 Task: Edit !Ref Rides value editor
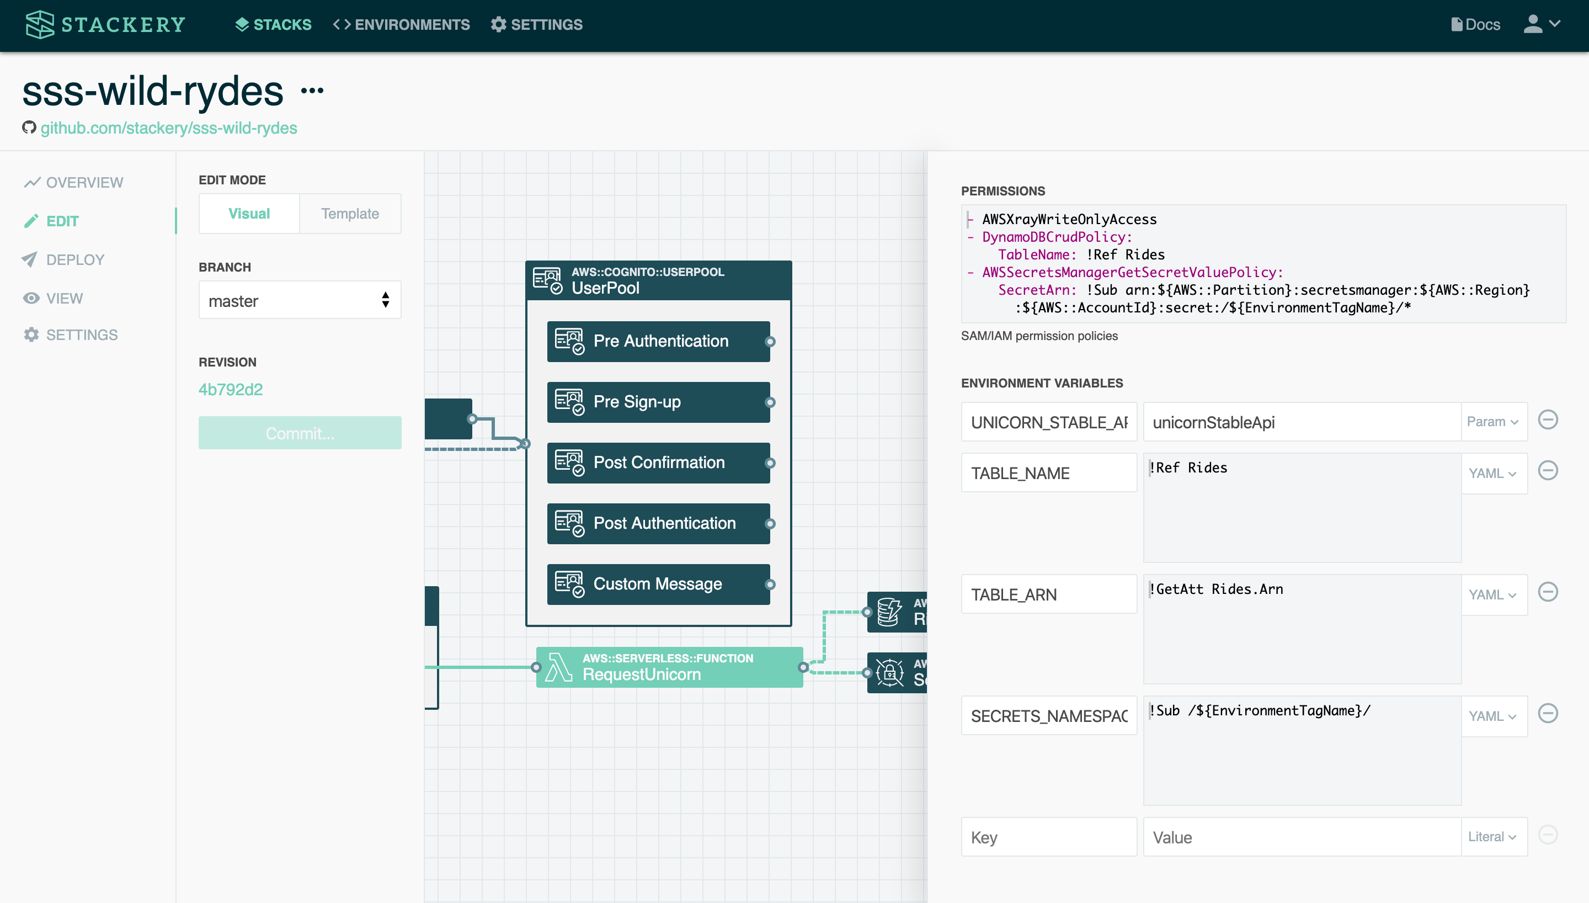pyautogui.click(x=1302, y=507)
